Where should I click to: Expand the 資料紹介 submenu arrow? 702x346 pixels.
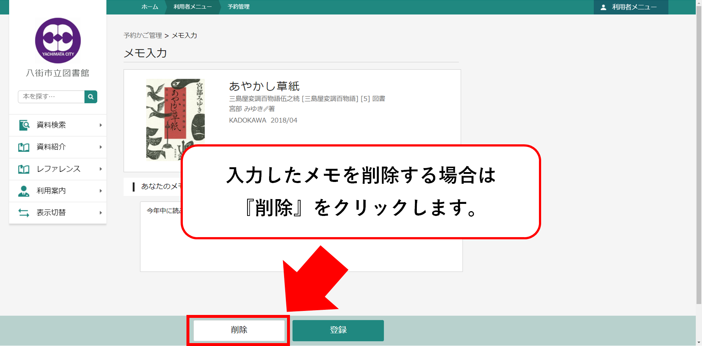tap(101, 147)
